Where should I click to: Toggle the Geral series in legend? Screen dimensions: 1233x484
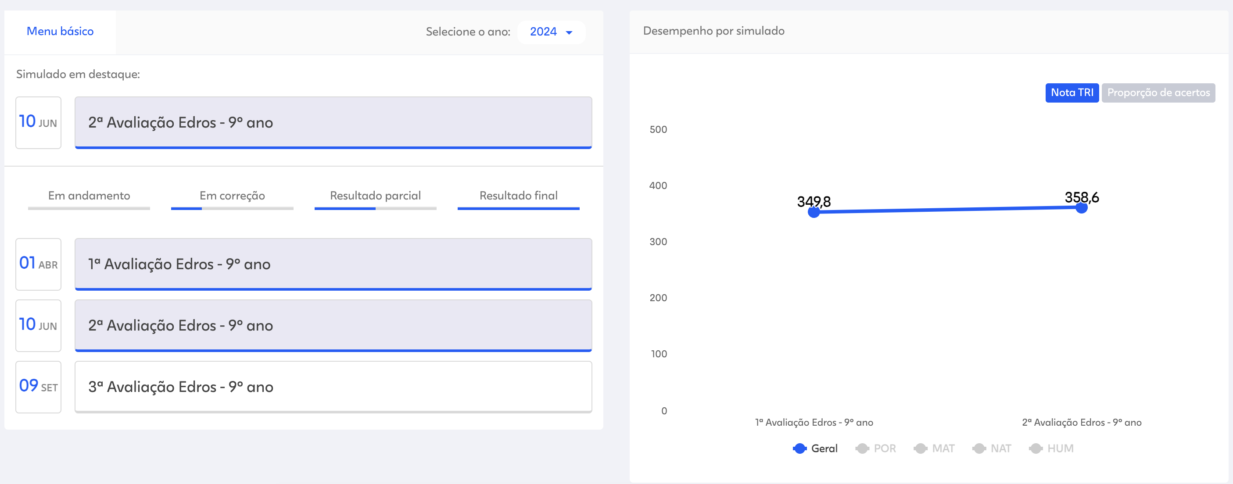(x=815, y=448)
